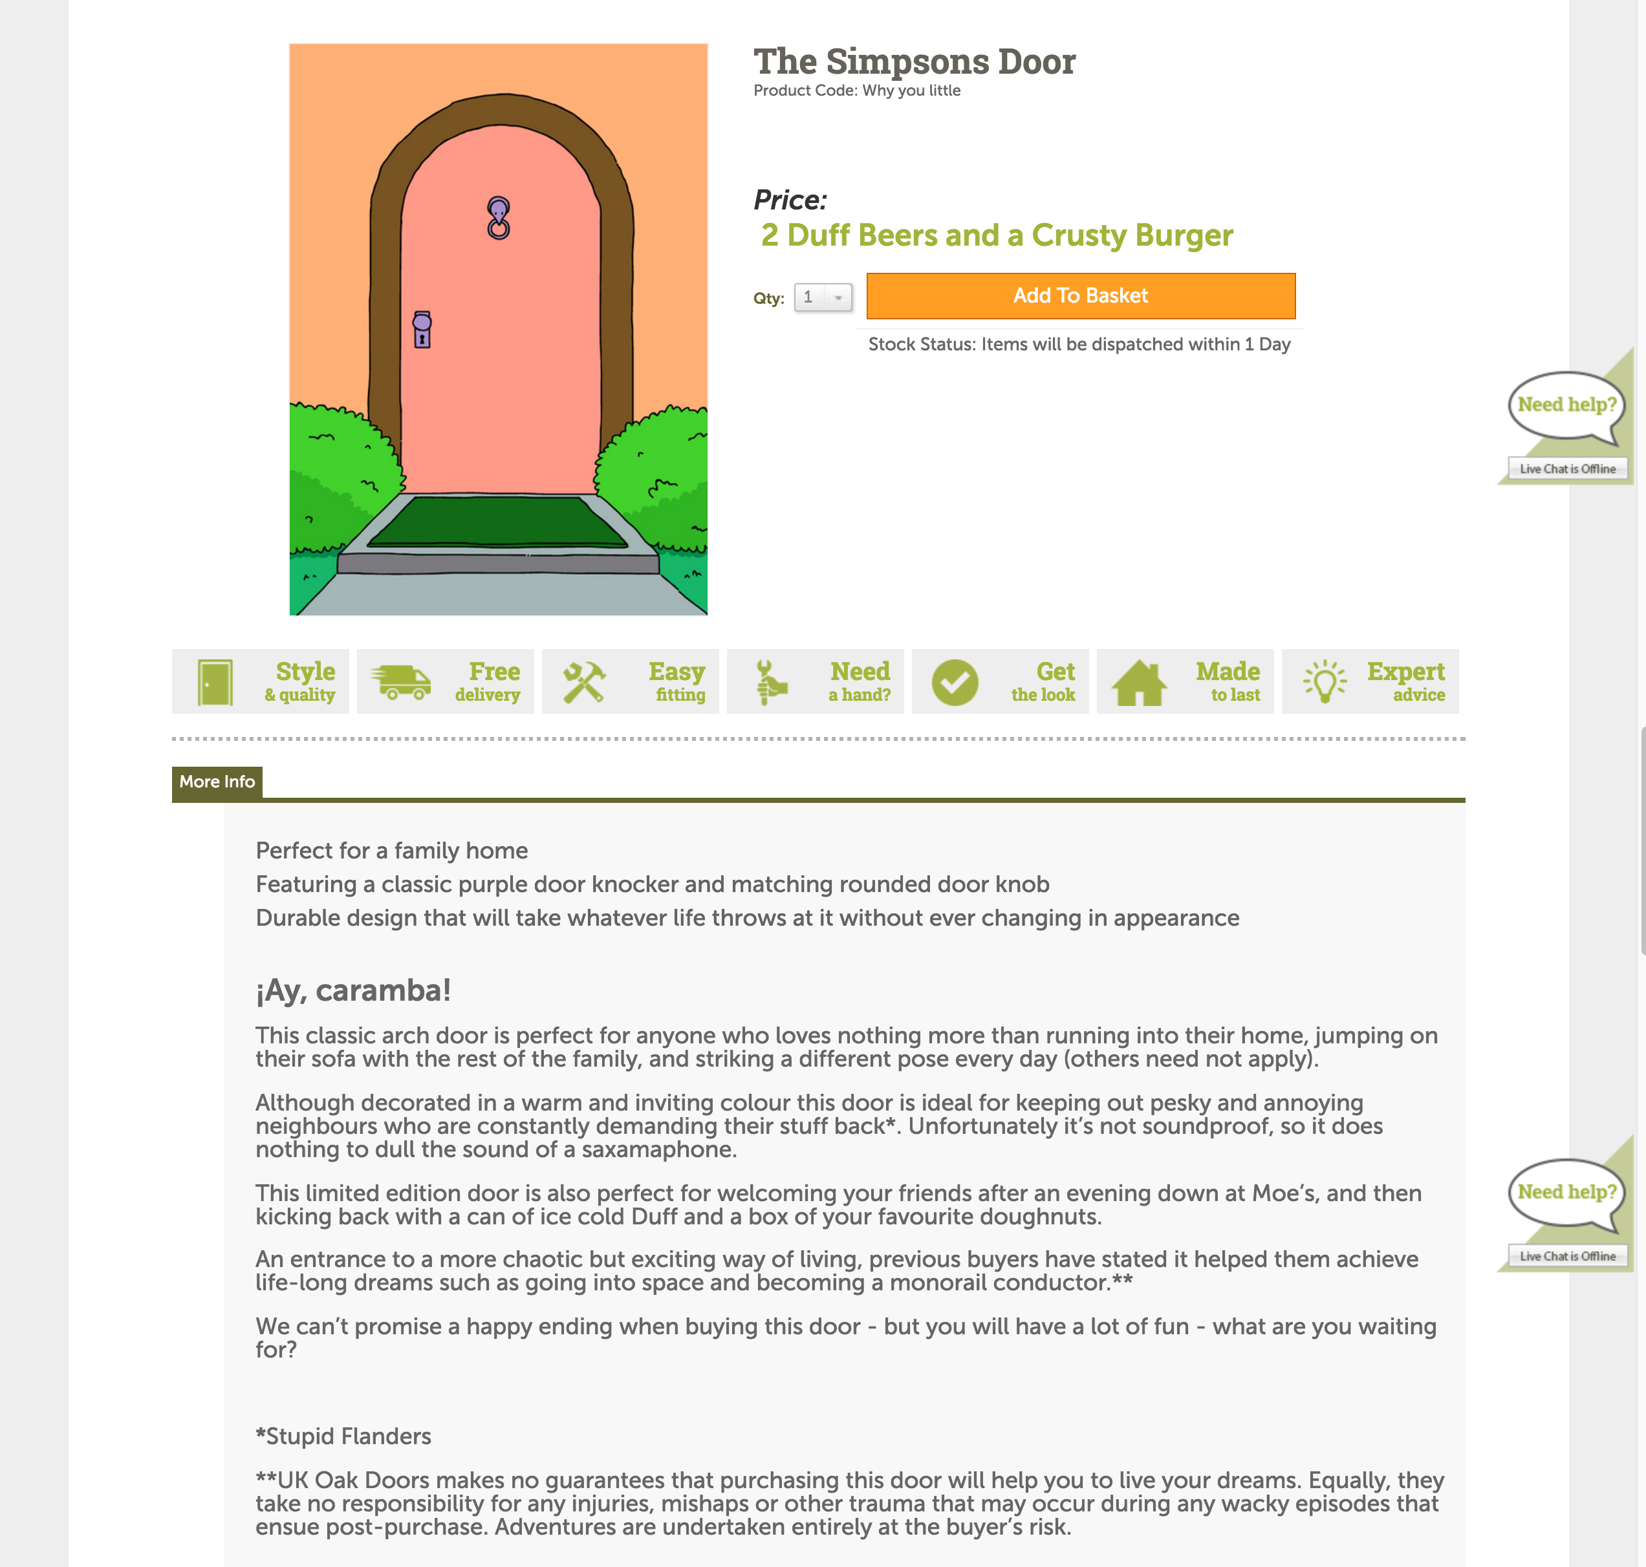Select quantity 1 from the dropdown
The width and height of the screenshot is (1646, 1567).
pos(820,297)
